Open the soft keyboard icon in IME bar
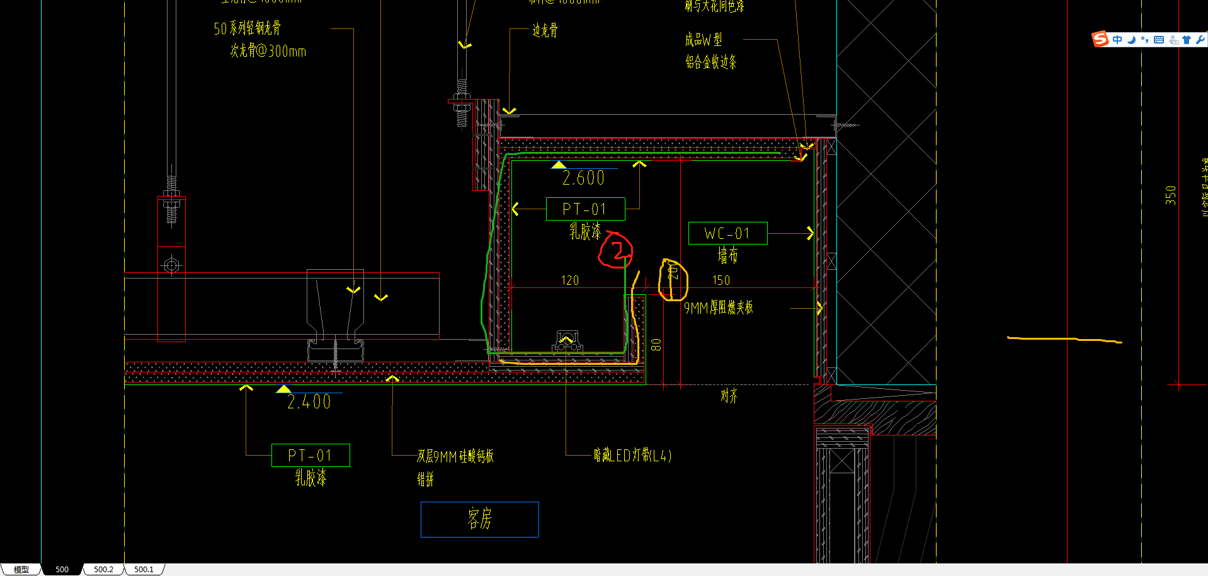Image resolution: width=1208 pixels, height=576 pixels. [1159, 40]
